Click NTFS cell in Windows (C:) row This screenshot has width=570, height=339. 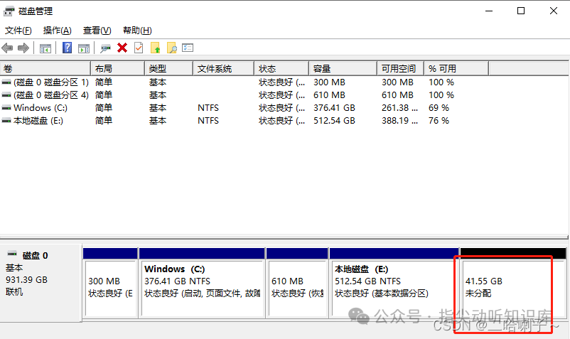[x=208, y=108]
